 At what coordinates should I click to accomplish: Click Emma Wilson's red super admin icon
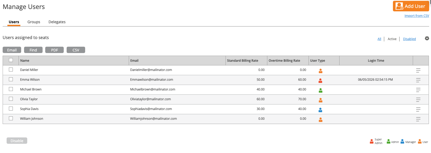(x=320, y=81)
